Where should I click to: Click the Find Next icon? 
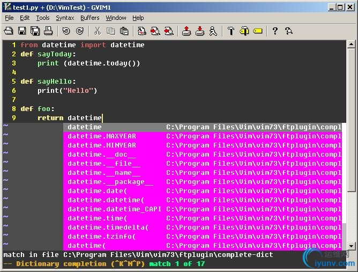(155, 31)
